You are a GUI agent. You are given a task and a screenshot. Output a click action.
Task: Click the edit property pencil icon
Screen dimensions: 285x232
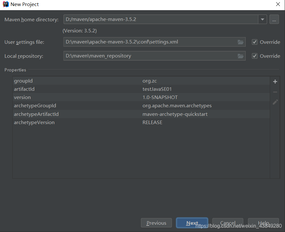[275, 102]
